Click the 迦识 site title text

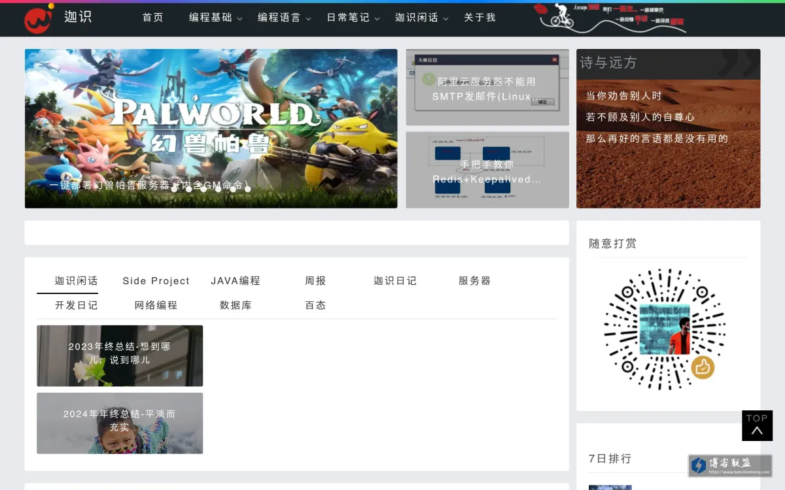(78, 17)
